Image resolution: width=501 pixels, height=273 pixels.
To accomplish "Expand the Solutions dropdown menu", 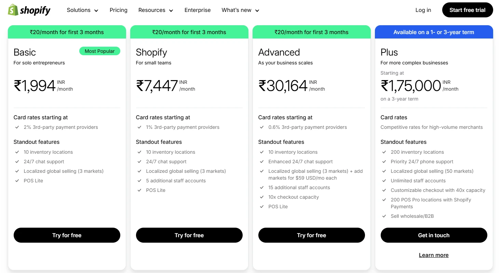I will pyautogui.click(x=82, y=10).
